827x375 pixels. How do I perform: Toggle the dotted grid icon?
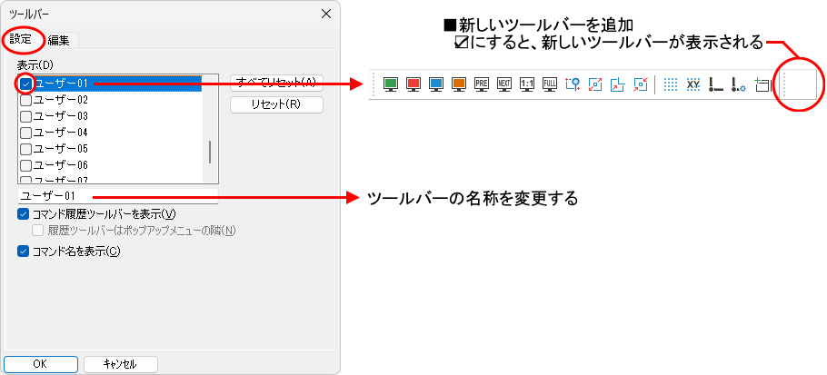671,84
